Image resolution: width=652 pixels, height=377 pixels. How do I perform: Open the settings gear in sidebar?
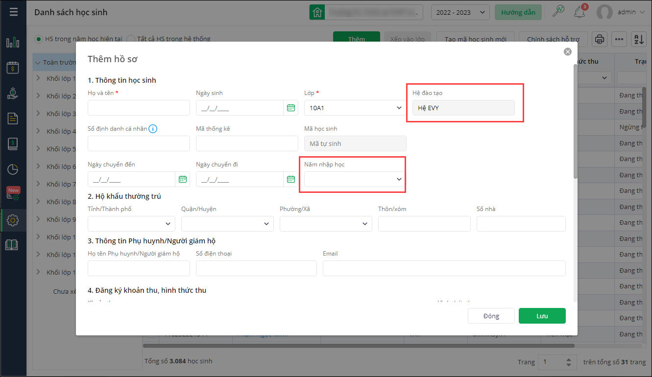(x=13, y=221)
